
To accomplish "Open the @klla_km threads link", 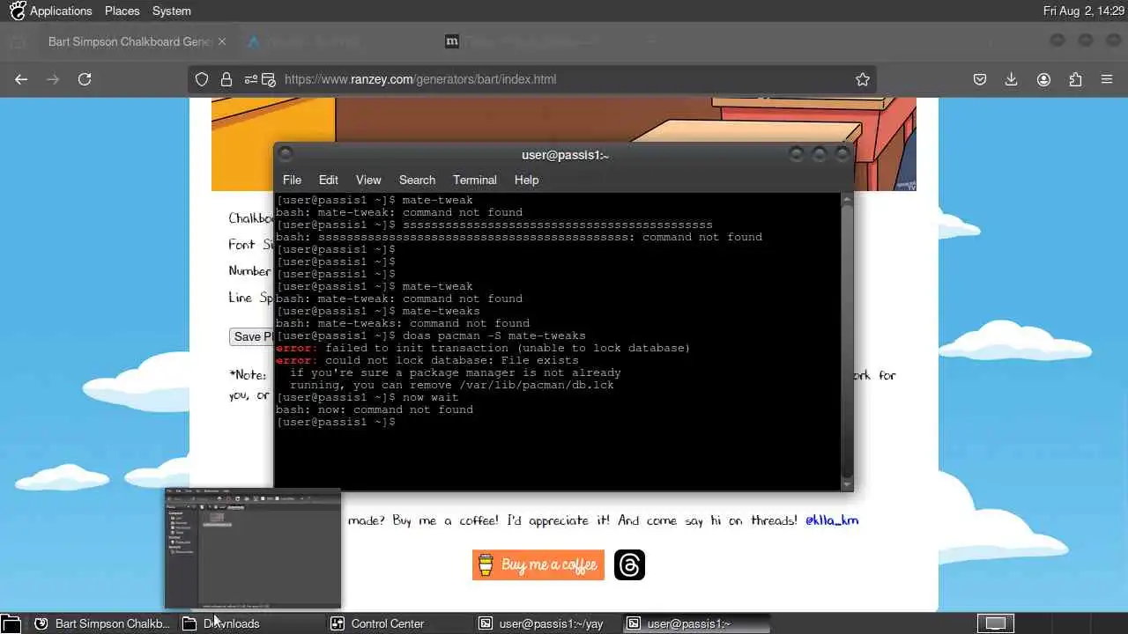I will [832, 520].
